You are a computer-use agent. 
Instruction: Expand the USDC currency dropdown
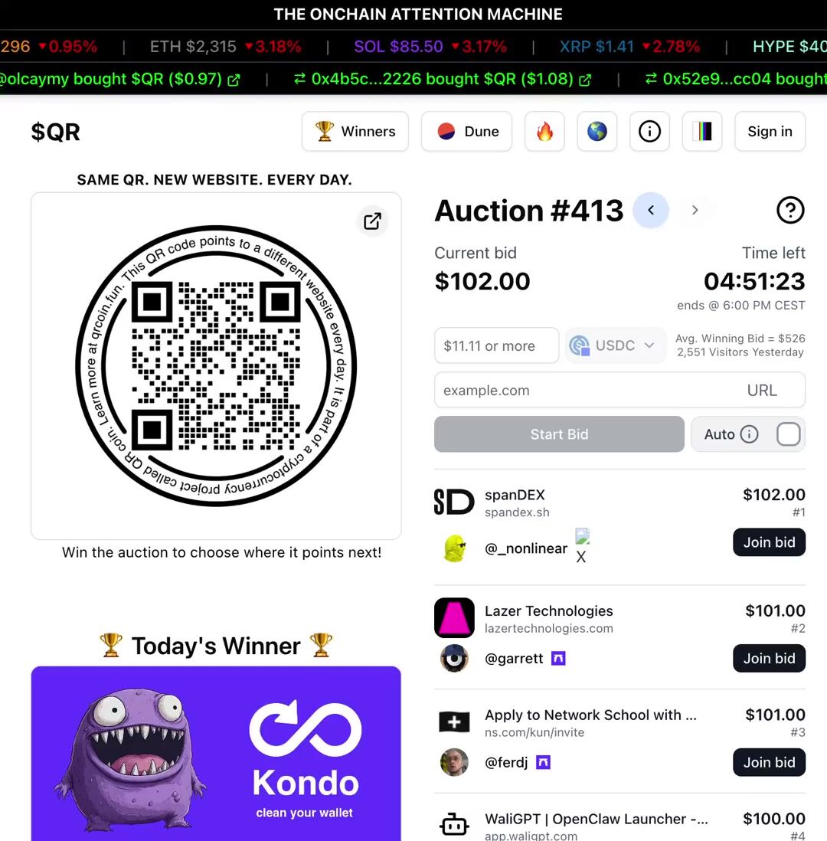616,345
